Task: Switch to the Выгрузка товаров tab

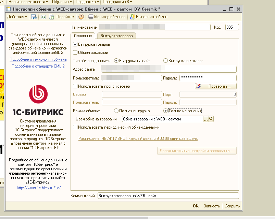Action: [116, 36]
